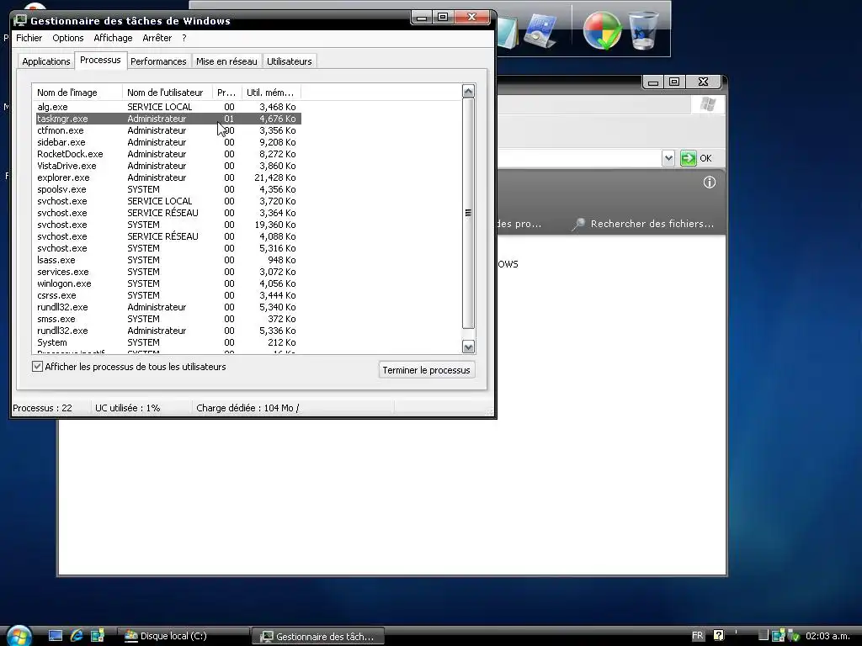Image resolution: width=862 pixels, height=646 pixels.
Task: Switch to the Mise en réseau tab
Action: click(x=226, y=61)
